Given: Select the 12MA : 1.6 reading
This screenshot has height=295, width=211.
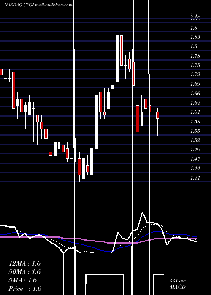Looking at the screenshot, I should 24,263.
